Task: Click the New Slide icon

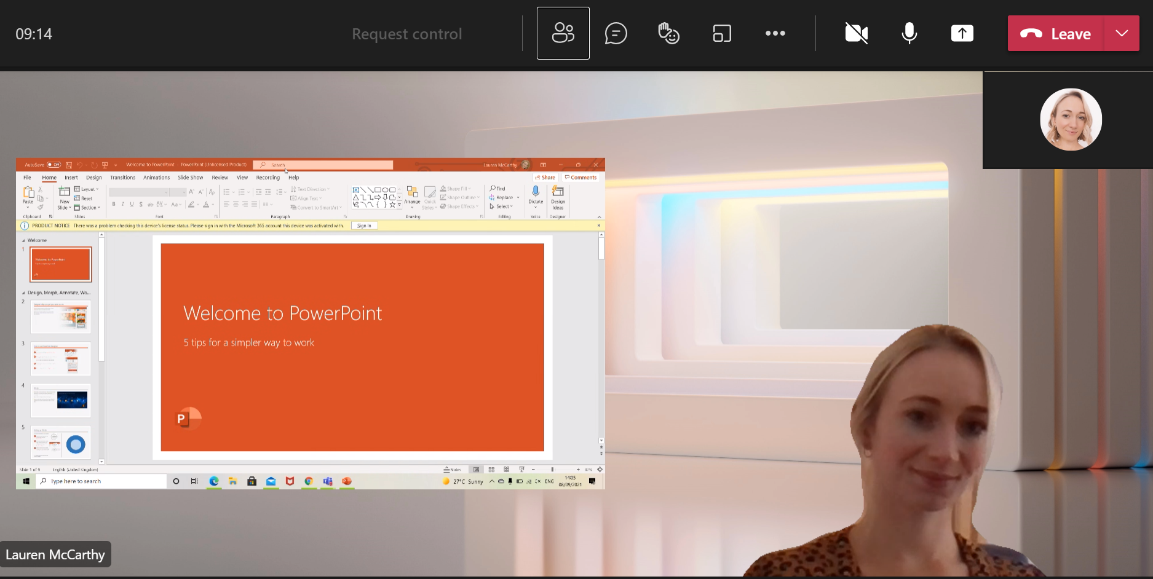Action: tap(64, 192)
